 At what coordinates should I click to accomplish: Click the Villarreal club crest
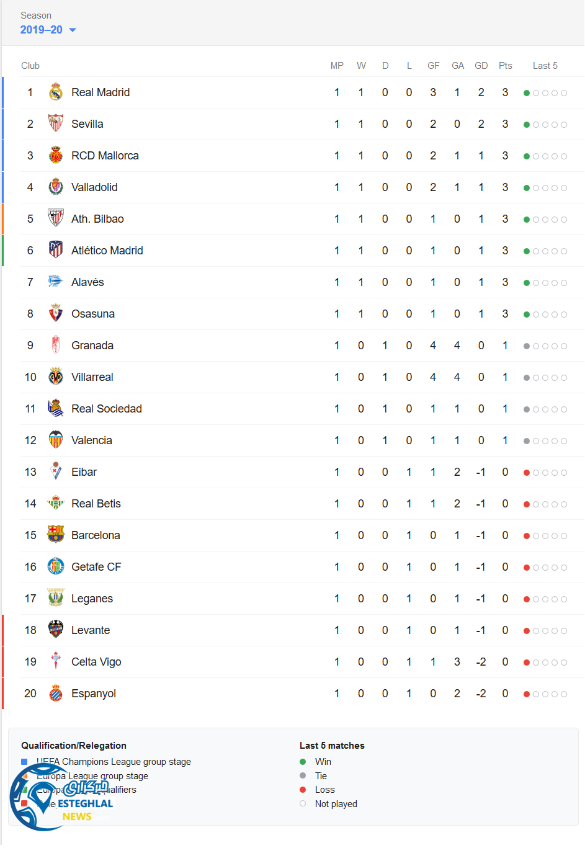(x=56, y=377)
